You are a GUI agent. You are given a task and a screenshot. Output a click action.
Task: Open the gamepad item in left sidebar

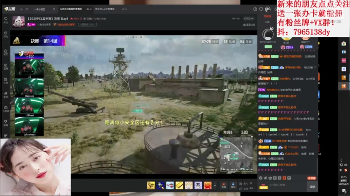point(6,109)
